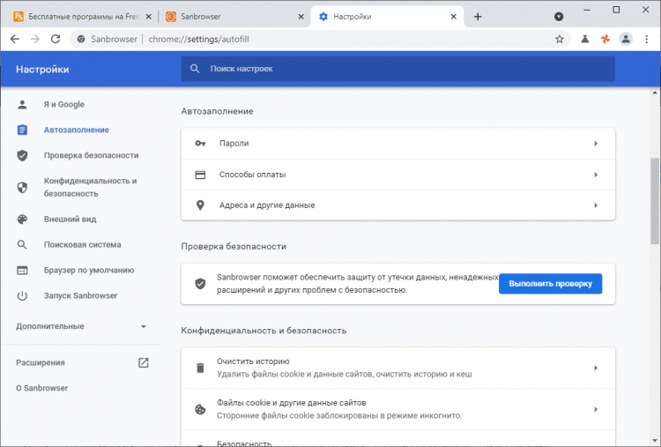
Task: Select Внешний вид in the sidebar
Action: (70, 219)
